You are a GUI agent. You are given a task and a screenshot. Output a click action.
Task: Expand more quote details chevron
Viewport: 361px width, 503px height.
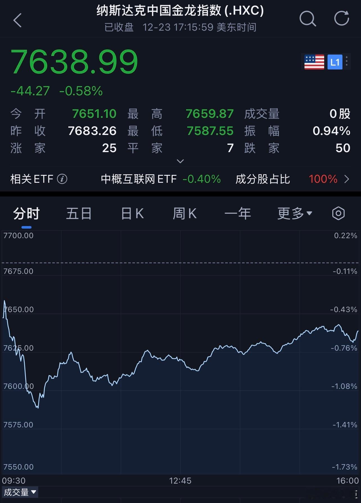click(180, 161)
